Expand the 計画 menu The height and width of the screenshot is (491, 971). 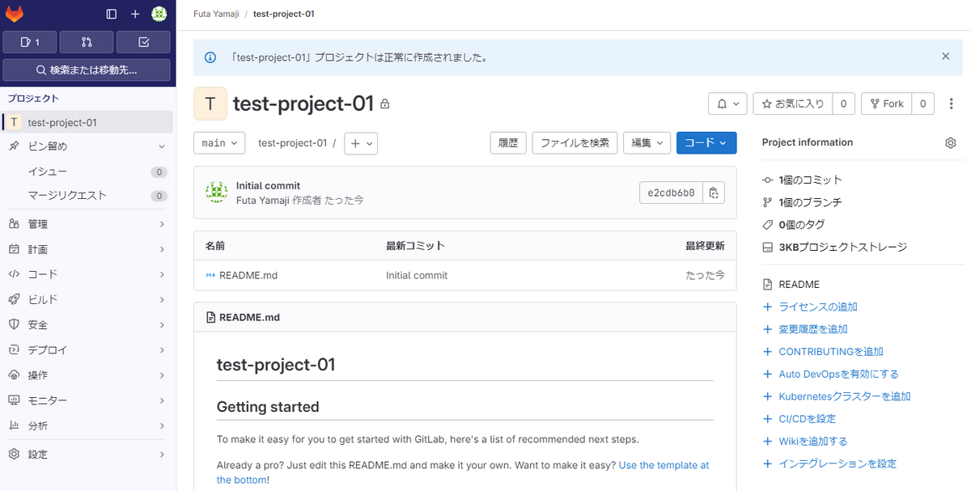(87, 249)
